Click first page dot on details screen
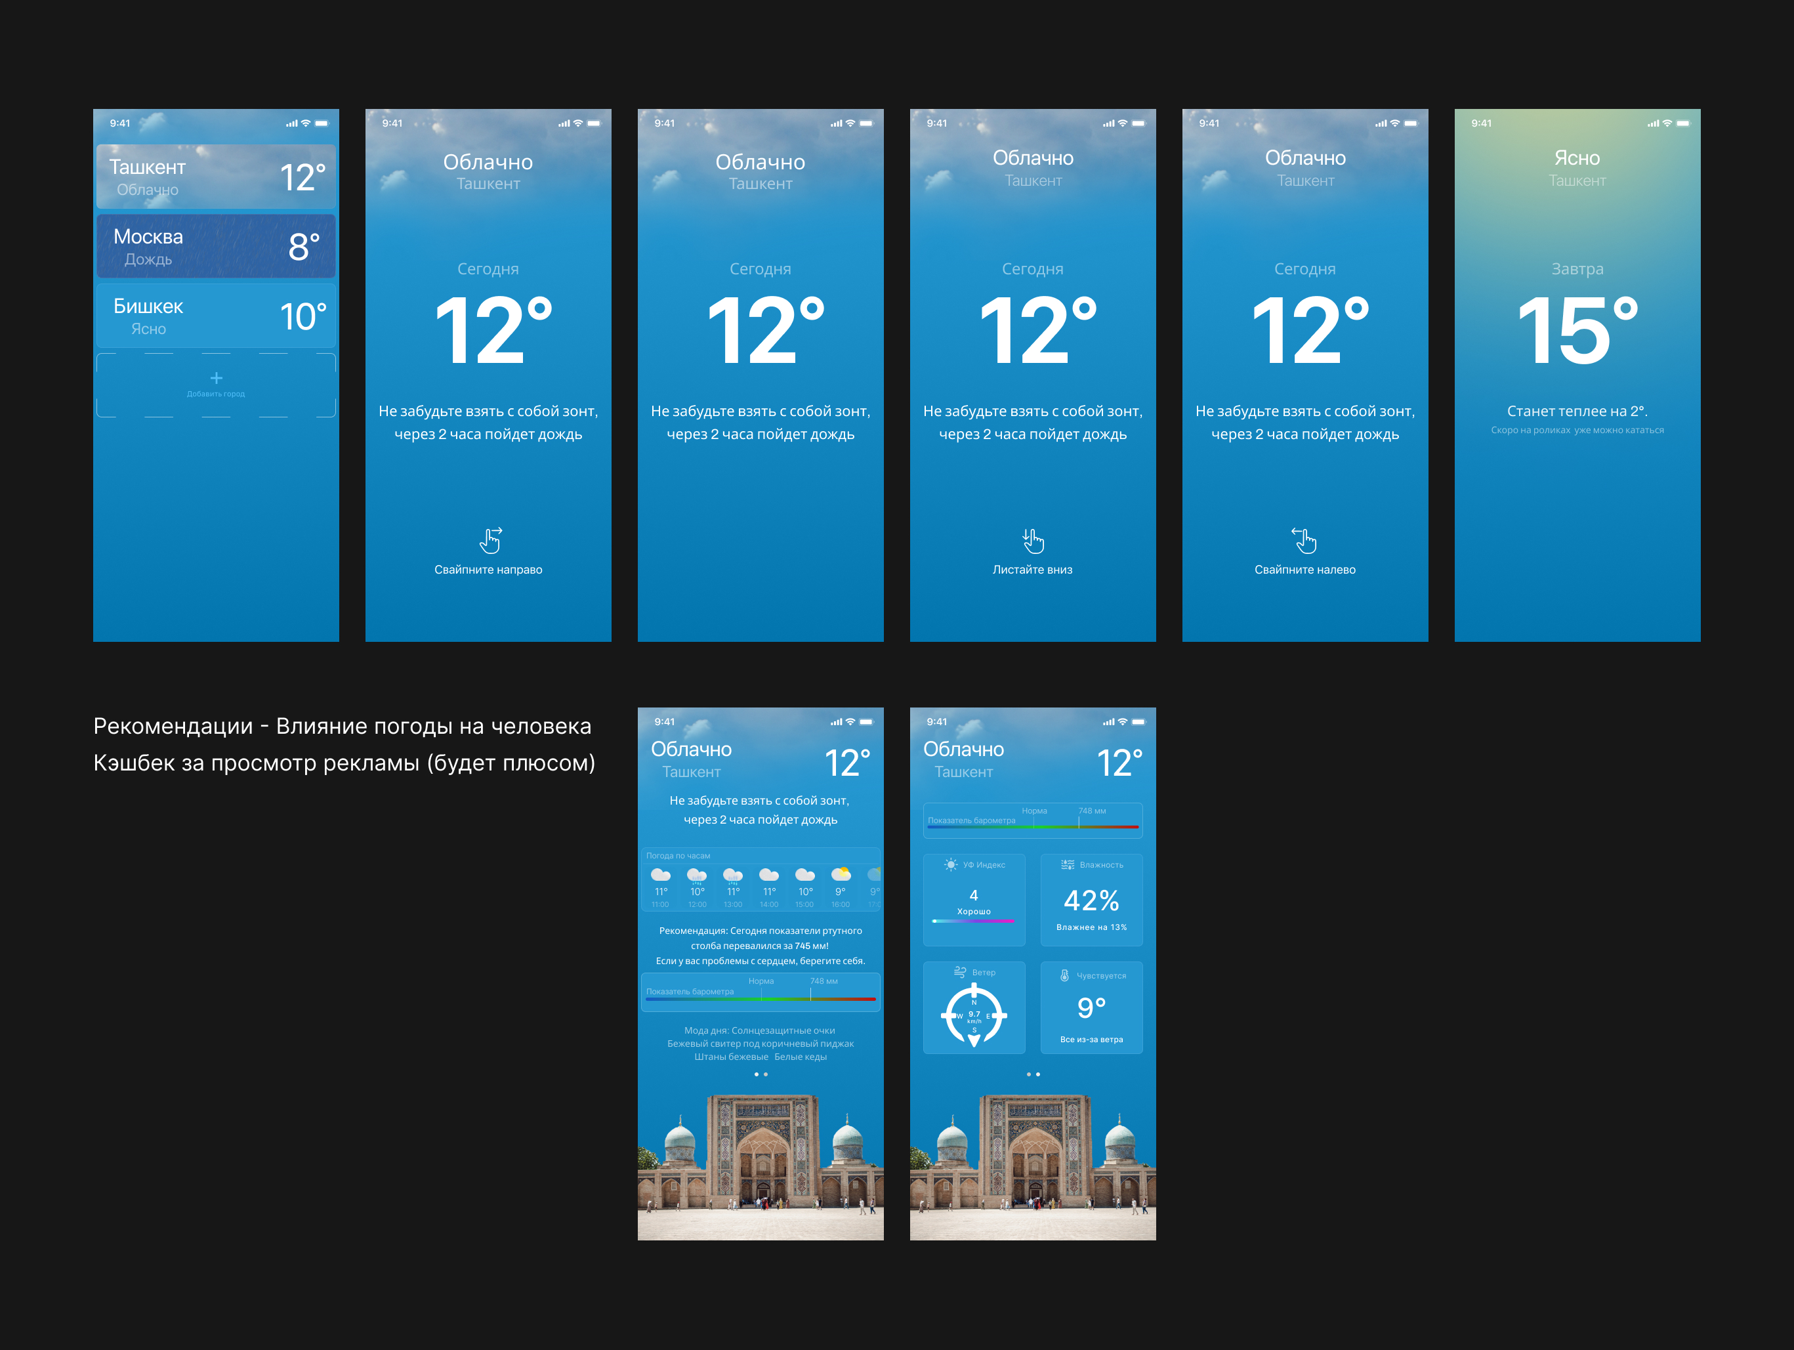Viewport: 1794px width, 1350px height. [1028, 1074]
